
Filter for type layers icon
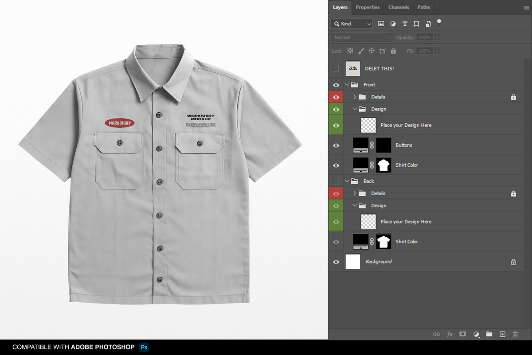405,24
